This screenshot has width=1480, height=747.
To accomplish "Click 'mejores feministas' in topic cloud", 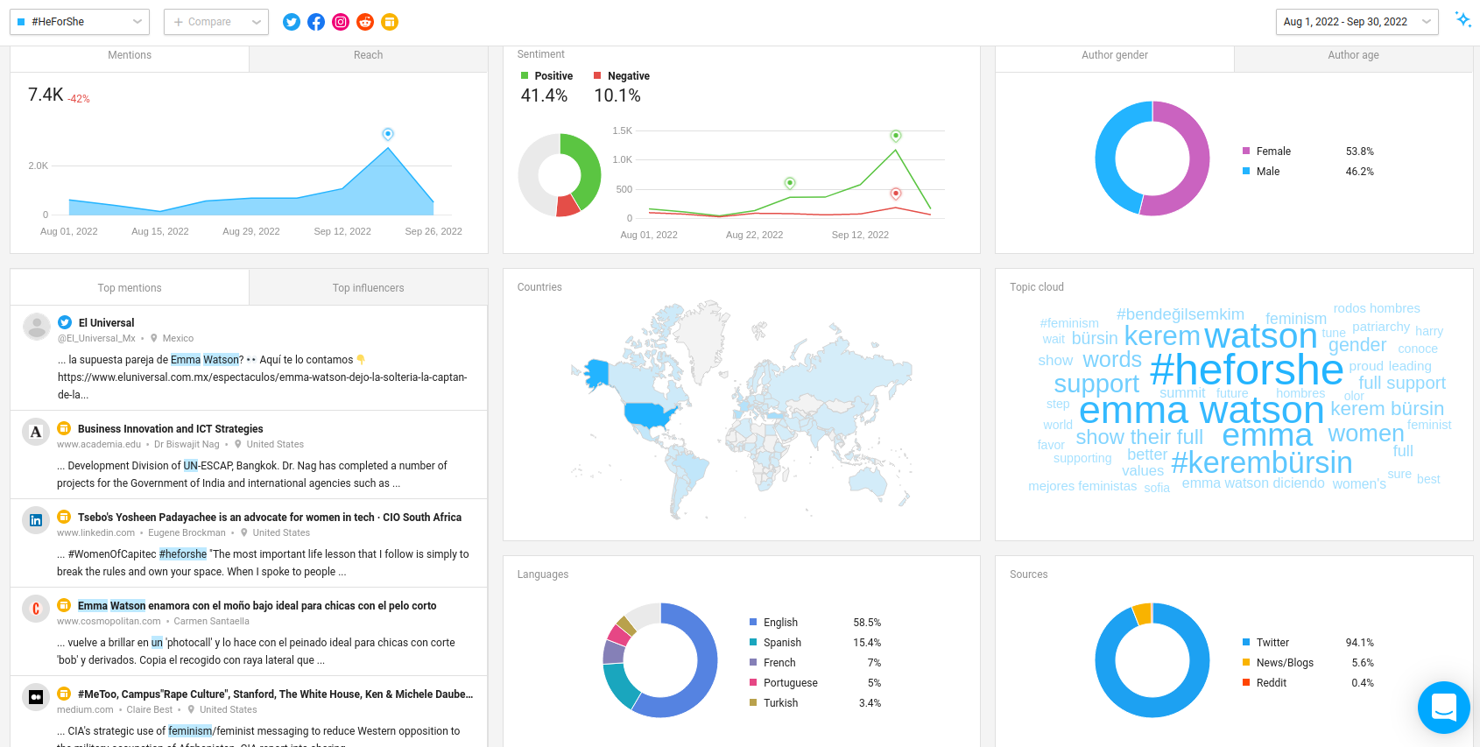I will [x=1082, y=486].
